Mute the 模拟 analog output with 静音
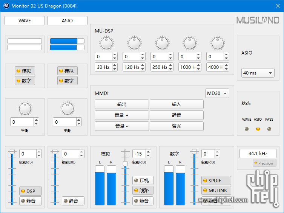 [143, 201]
